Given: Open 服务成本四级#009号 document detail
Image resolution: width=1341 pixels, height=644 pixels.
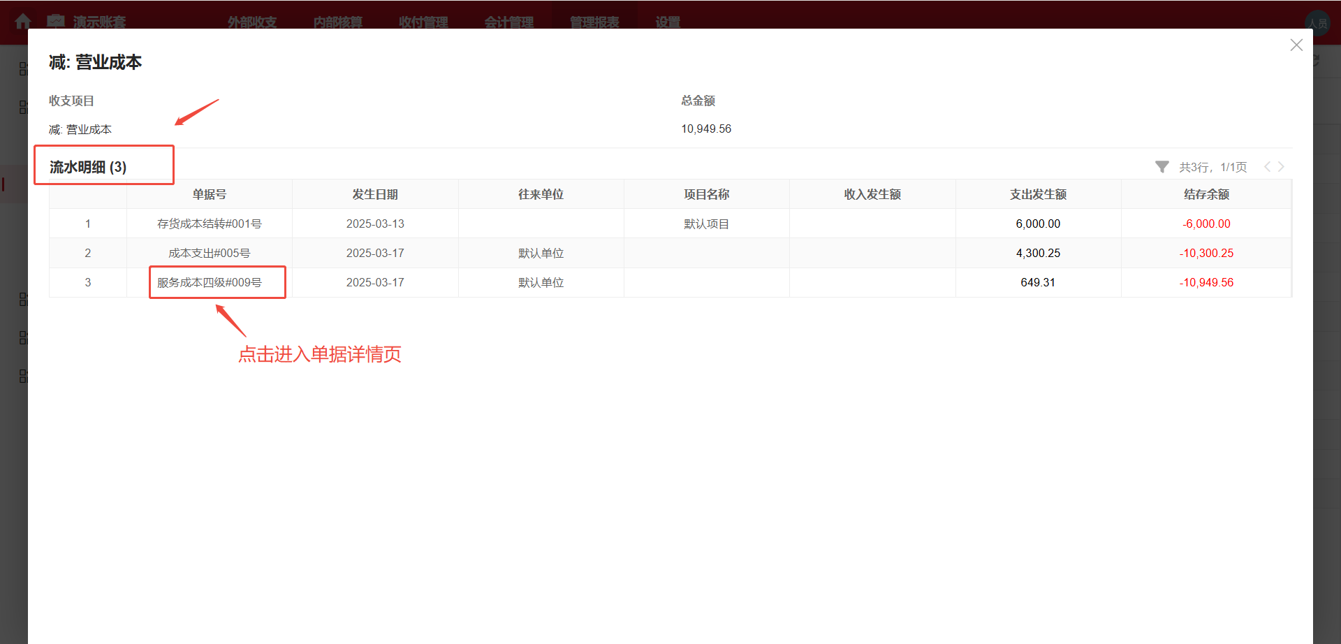Looking at the screenshot, I should [217, 282].
